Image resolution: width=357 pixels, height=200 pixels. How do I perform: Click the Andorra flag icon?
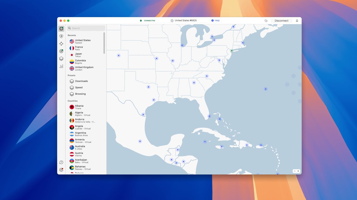click(72, 121)
